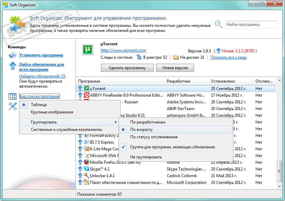Sort by the Разработчик column header
Viewport: 285px width, 201px height.
(187, 81)
